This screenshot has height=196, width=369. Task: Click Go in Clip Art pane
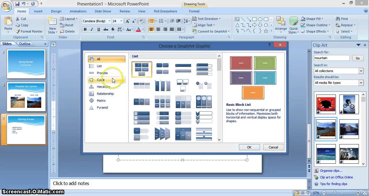[x=357, y=58]
